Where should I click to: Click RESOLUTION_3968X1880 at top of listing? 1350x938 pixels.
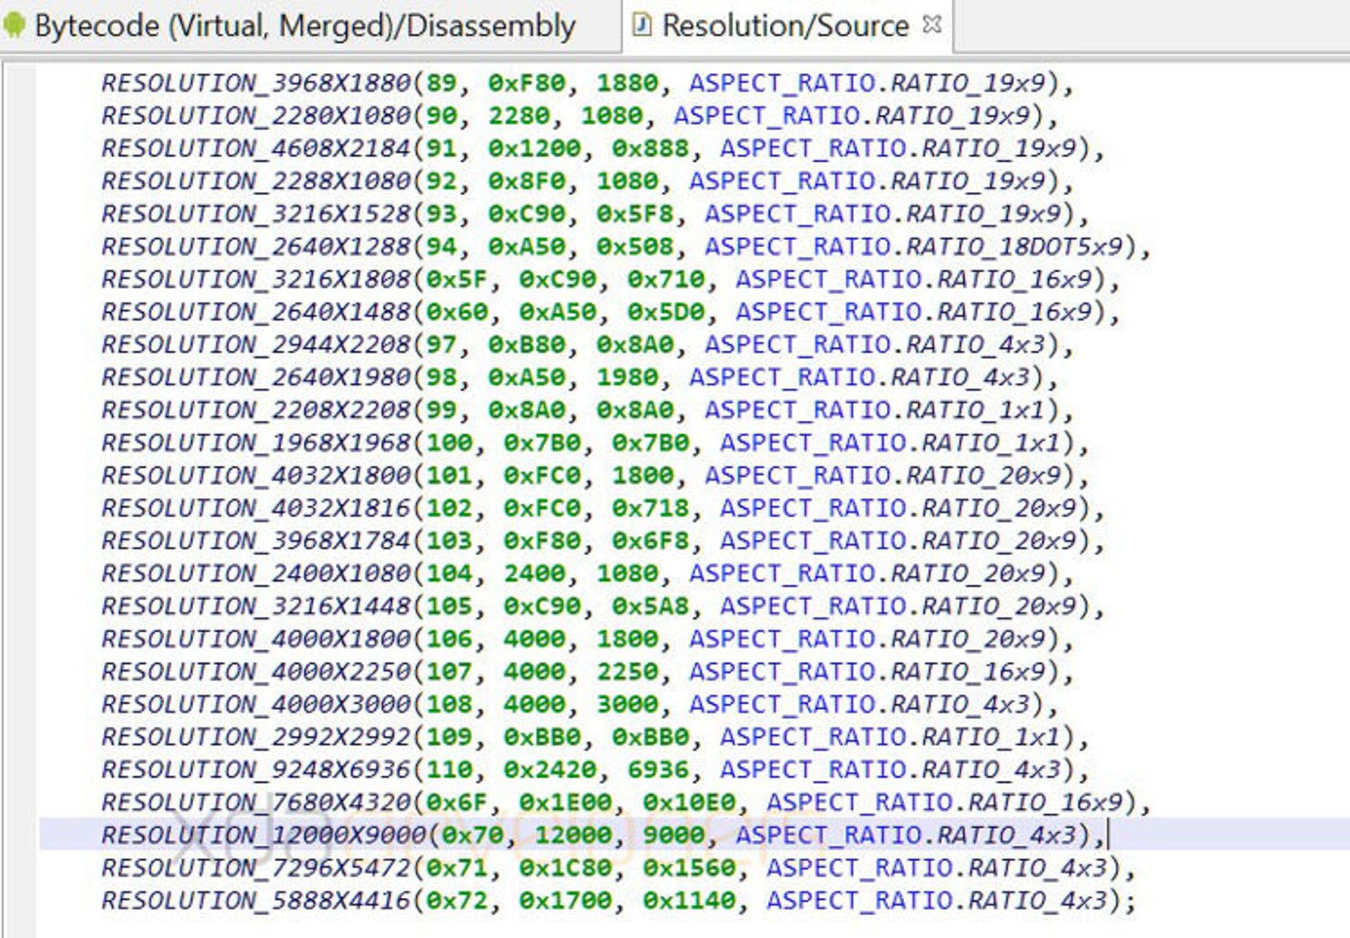(256, 83)
